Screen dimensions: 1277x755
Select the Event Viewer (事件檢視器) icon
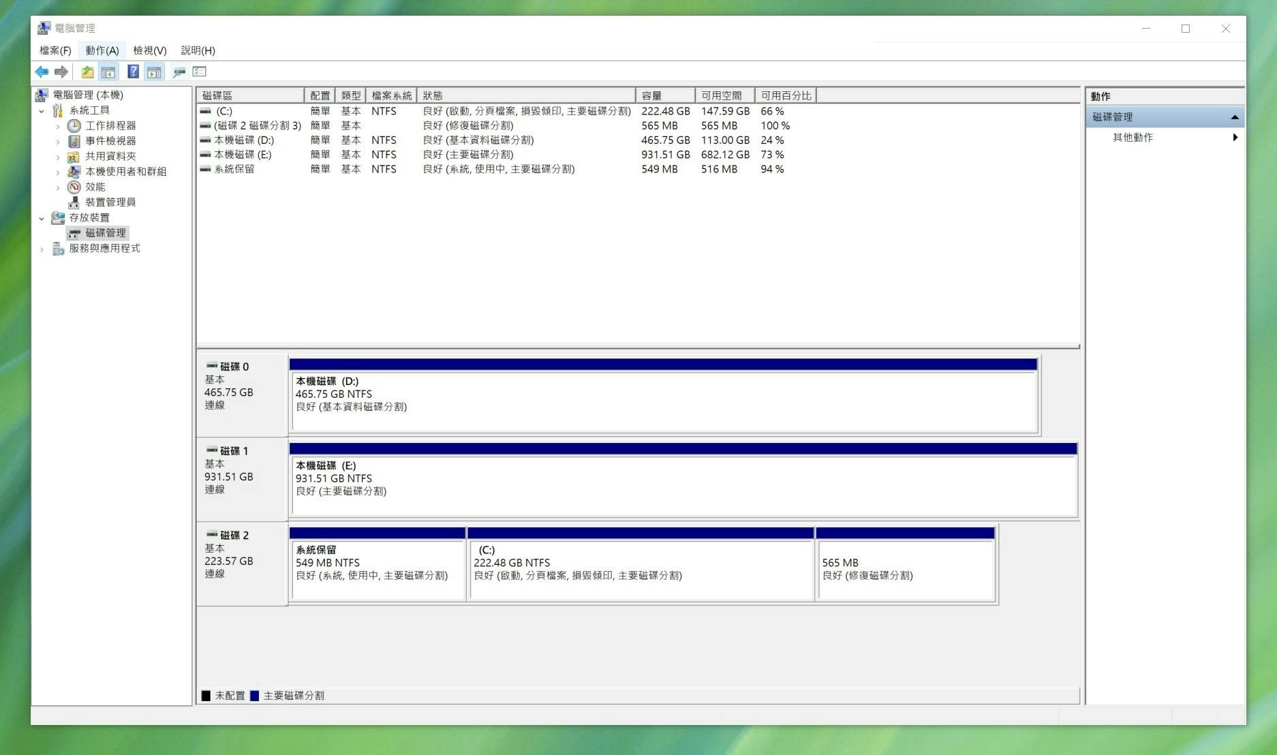point(74,141)
